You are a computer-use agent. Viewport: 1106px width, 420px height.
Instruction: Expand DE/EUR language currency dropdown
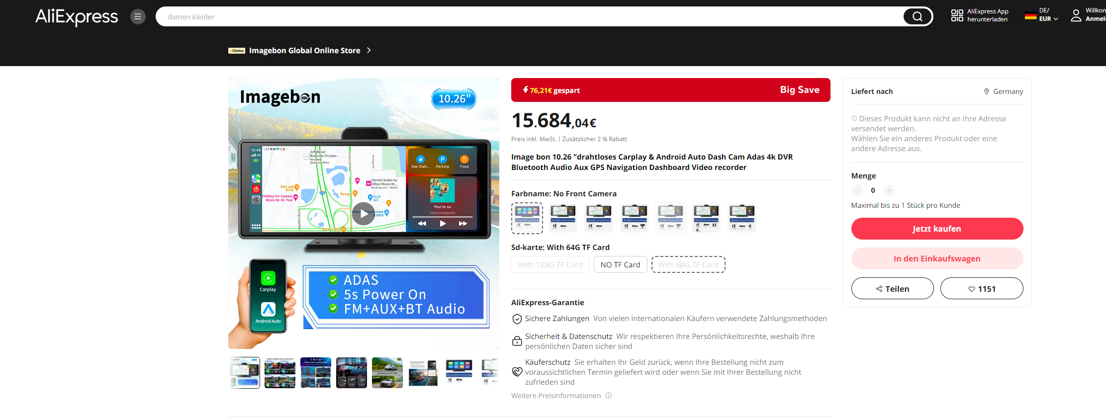pyautogui.click(x=1048, y=15)
